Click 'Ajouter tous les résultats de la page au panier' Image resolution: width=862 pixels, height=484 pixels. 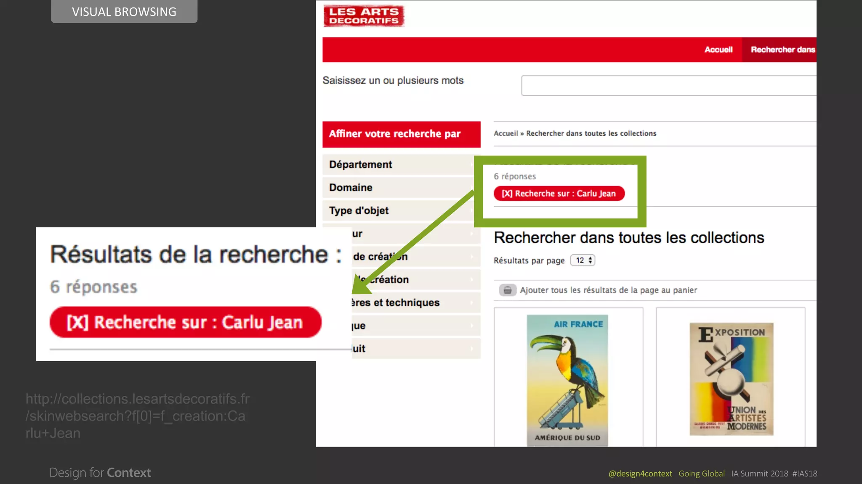tap(608, 290)
